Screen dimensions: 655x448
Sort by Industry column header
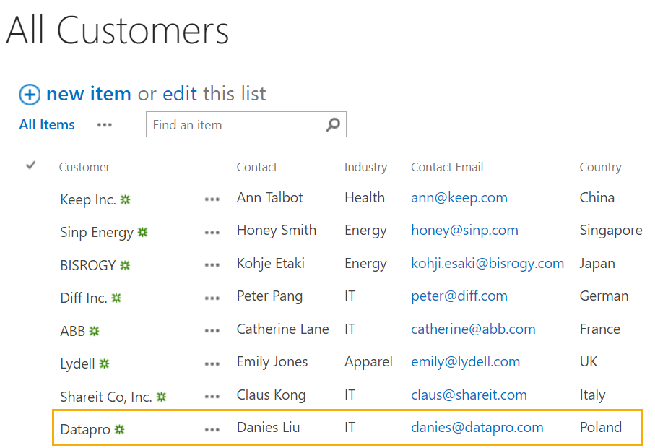click(x=365, y=168)
